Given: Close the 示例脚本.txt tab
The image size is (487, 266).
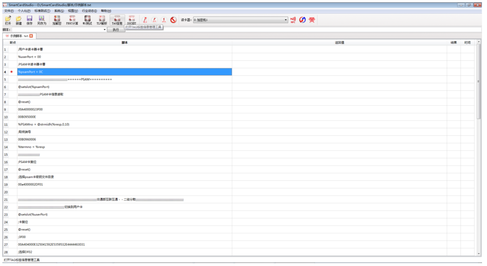Looking at the screenshot, I should [31, 36].
